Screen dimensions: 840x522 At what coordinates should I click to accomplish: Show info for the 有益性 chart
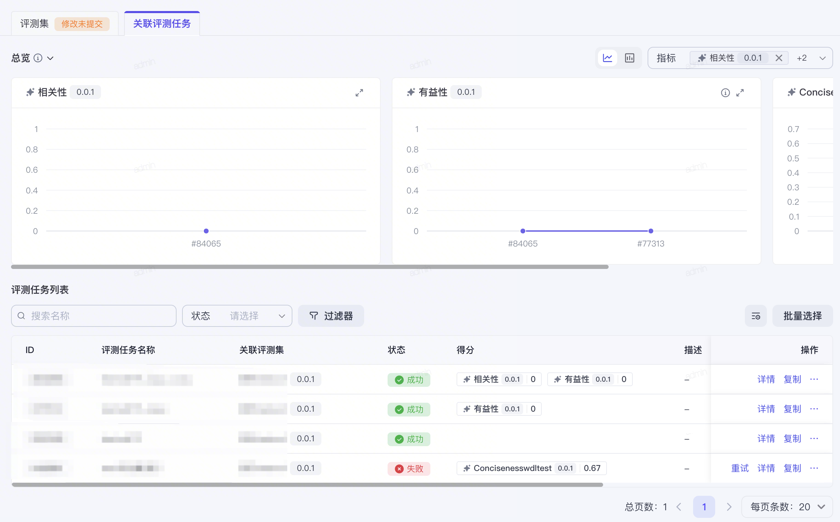click(x=725, y=92)
